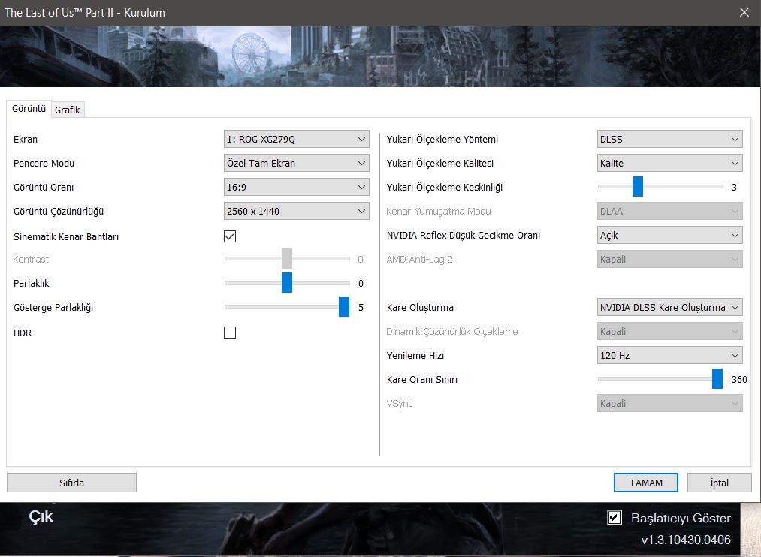
Task: Click the Yukarı Ölçekleme Yöntemi label
Action: [x=442, y=140]
